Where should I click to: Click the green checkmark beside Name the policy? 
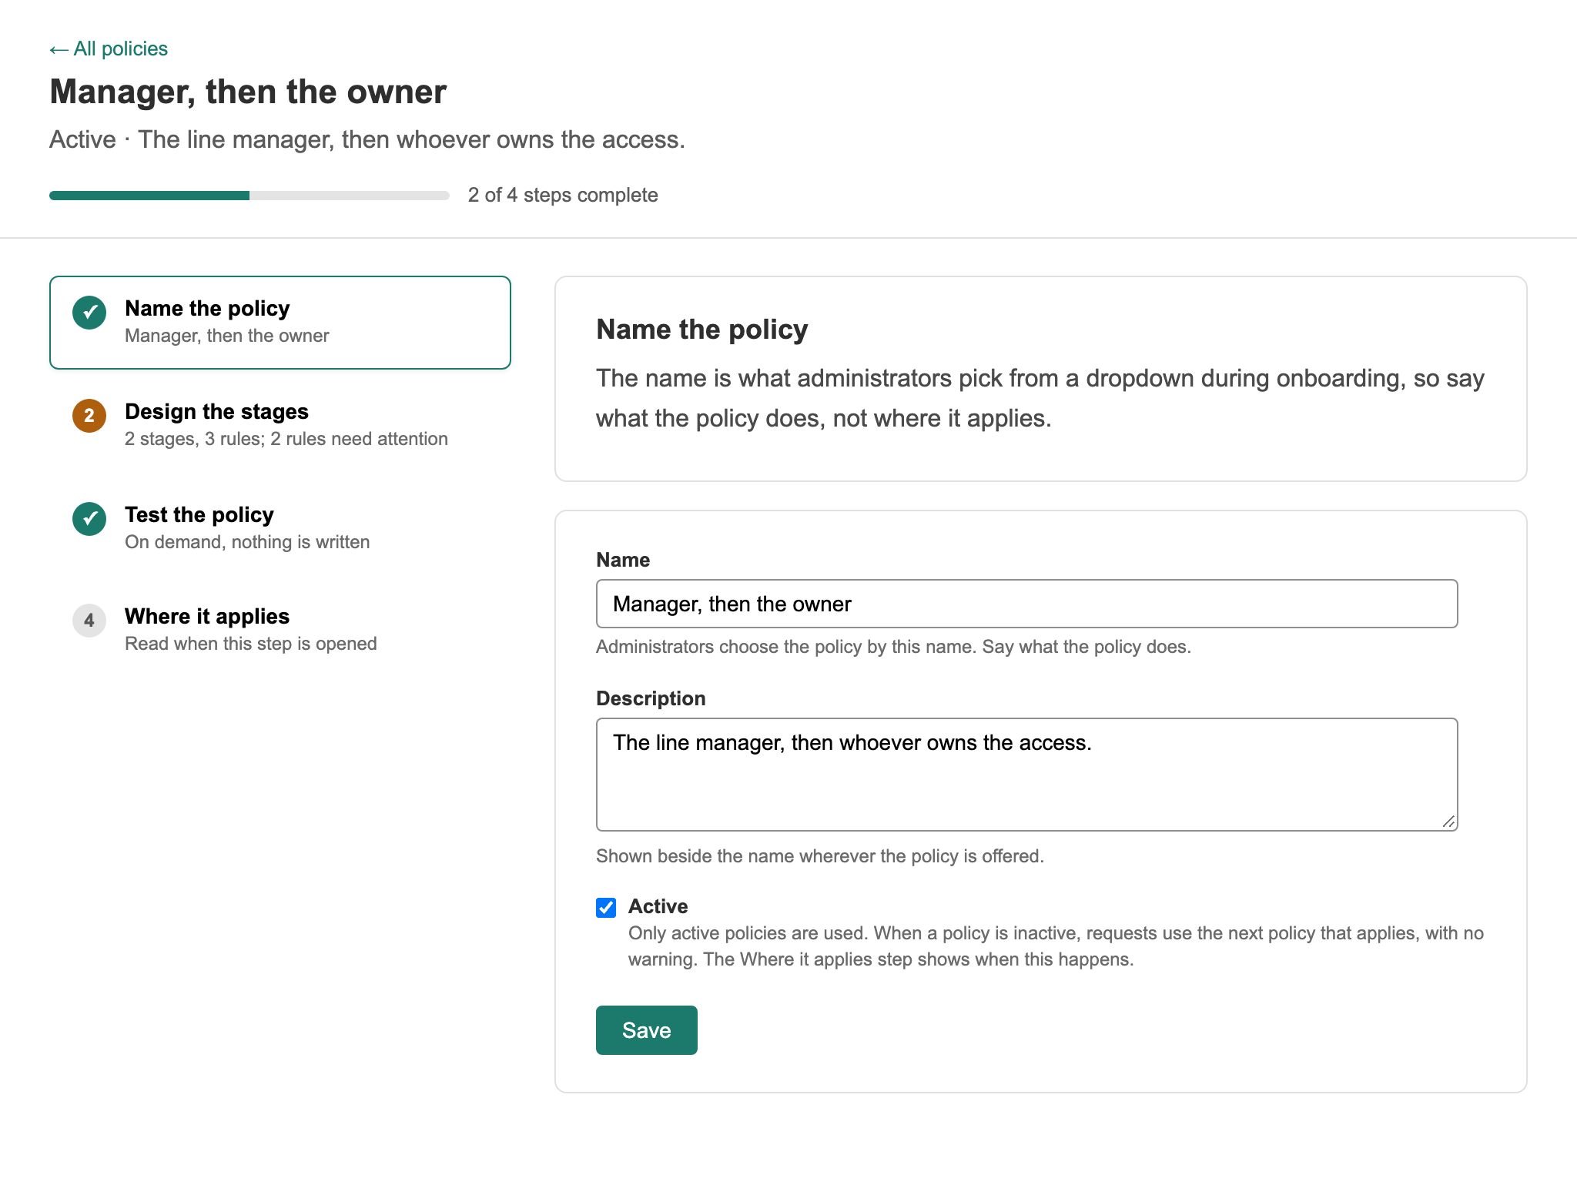click(89, 313)
